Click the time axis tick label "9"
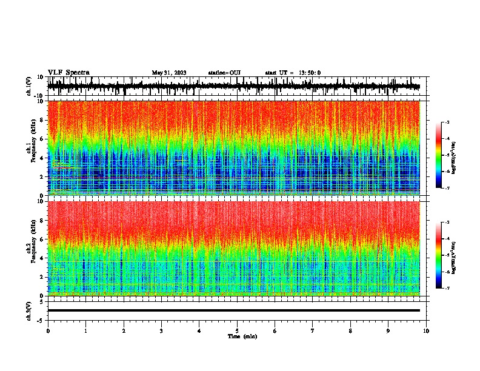The image size is (480, 371). (x=388, y=331)
